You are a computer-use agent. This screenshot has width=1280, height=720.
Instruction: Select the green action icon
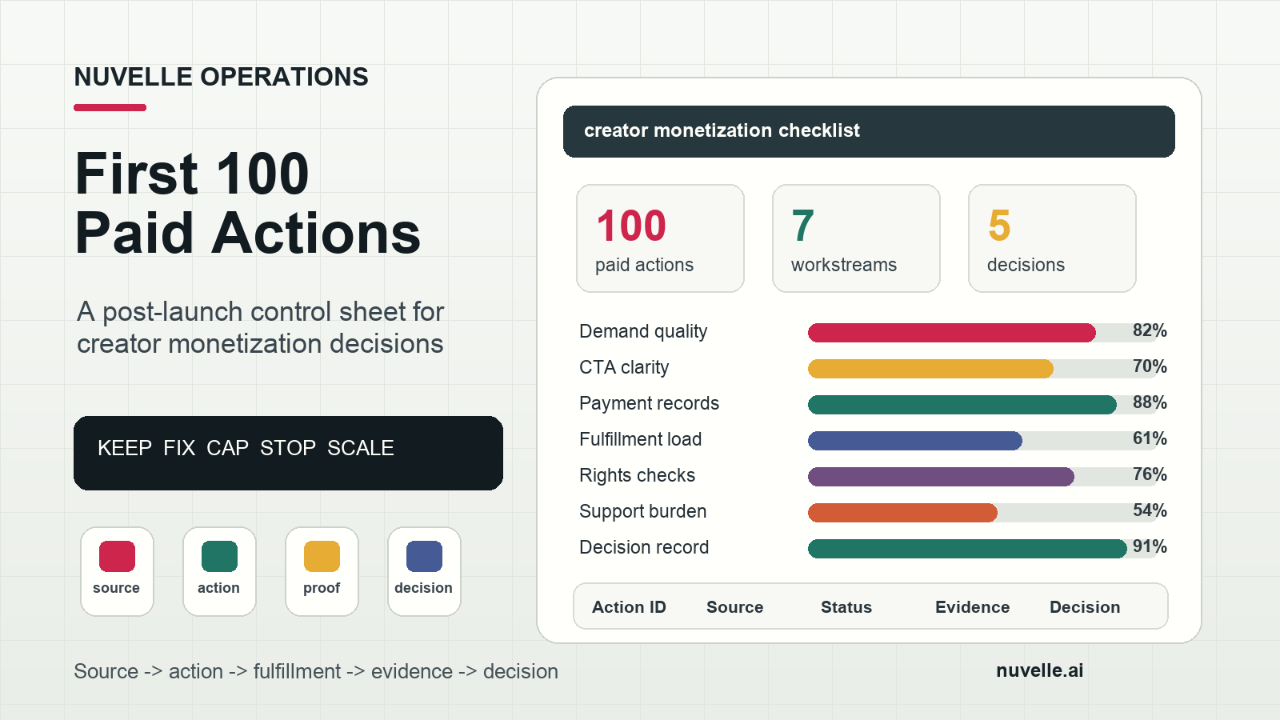[x=219, y=556]
